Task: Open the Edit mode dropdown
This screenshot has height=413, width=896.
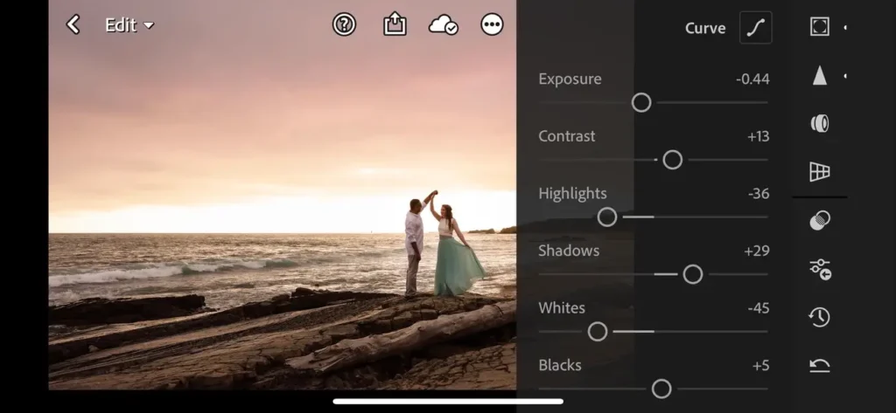Action: (x=129, y=25)
